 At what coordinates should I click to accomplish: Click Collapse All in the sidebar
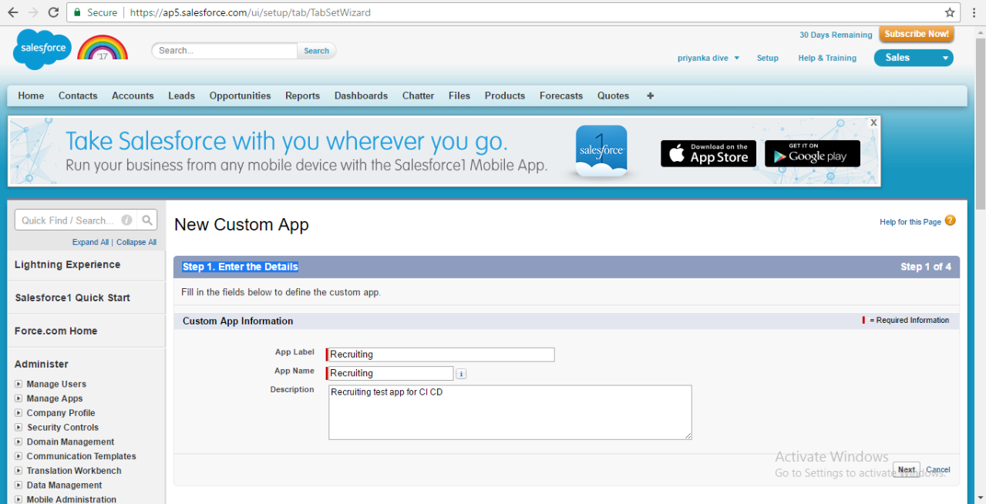[136, 242]
